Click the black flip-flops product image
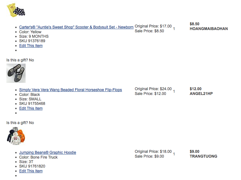241x180 pixels. click(16, 73)
